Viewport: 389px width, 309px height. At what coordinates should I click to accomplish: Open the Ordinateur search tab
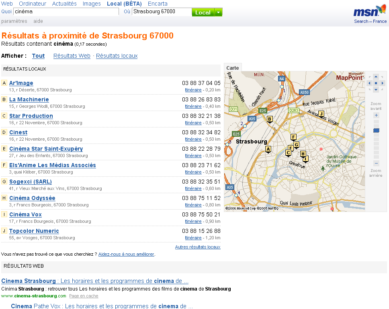[x=33, y=4]
